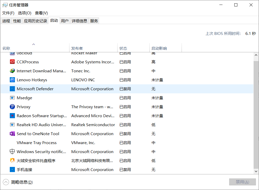Select Internet Download Manager entry name
The image size is (259, 190).
pyautogui.click(x=41, y=71)
